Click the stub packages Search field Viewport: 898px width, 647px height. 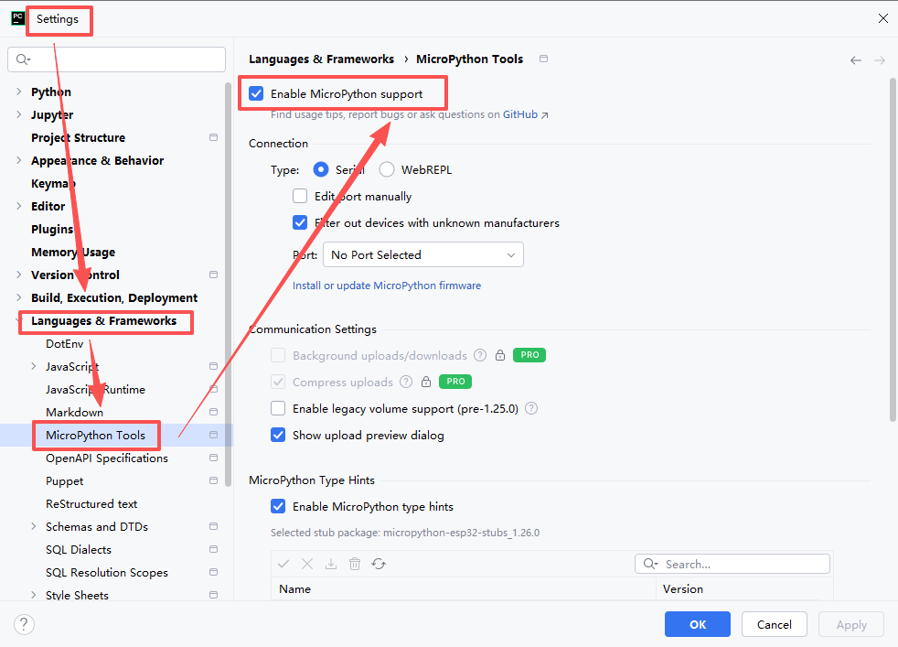coord(732,564)
